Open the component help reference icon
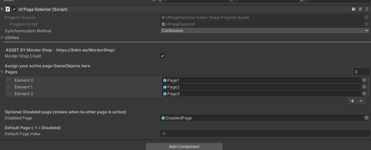 pos(353,9)
